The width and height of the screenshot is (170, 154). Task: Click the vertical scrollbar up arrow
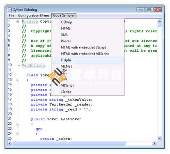[x=159, y=21]
